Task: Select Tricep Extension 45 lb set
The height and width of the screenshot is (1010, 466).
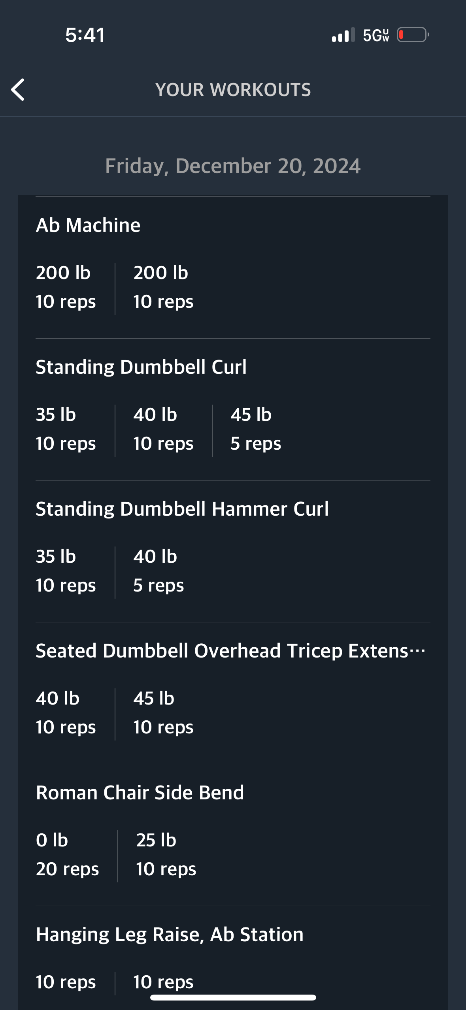Action: [x=163, y=713]
